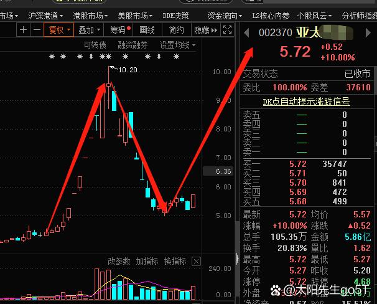Screen dimensions: 377x304
Task: Select the 画线 drawing tool
Action: click(147, 30)
